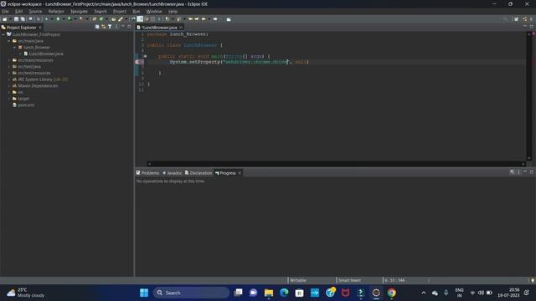This screenshot has height=301, width=536.
Task: Minimize the Project Explorer view
Action: 123,27
